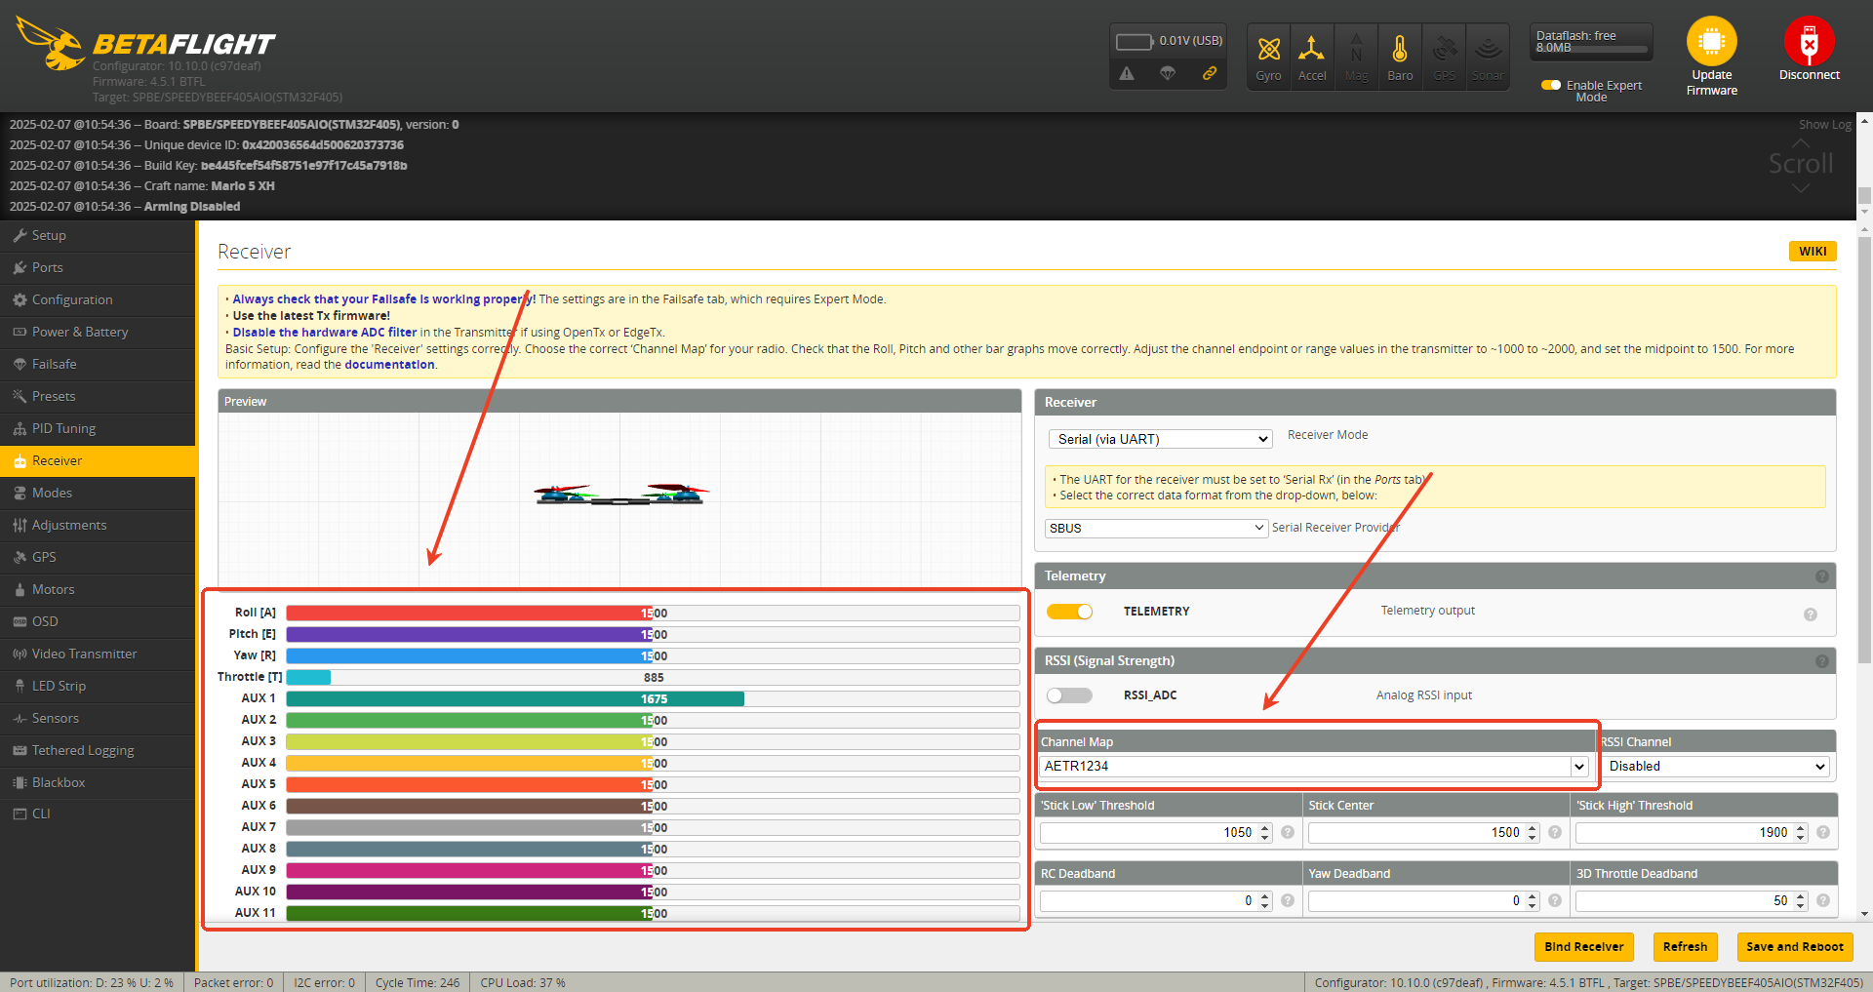Open the Motors tab
The height and width of the screenshot is (992, 1873).
tap(98, 589)
